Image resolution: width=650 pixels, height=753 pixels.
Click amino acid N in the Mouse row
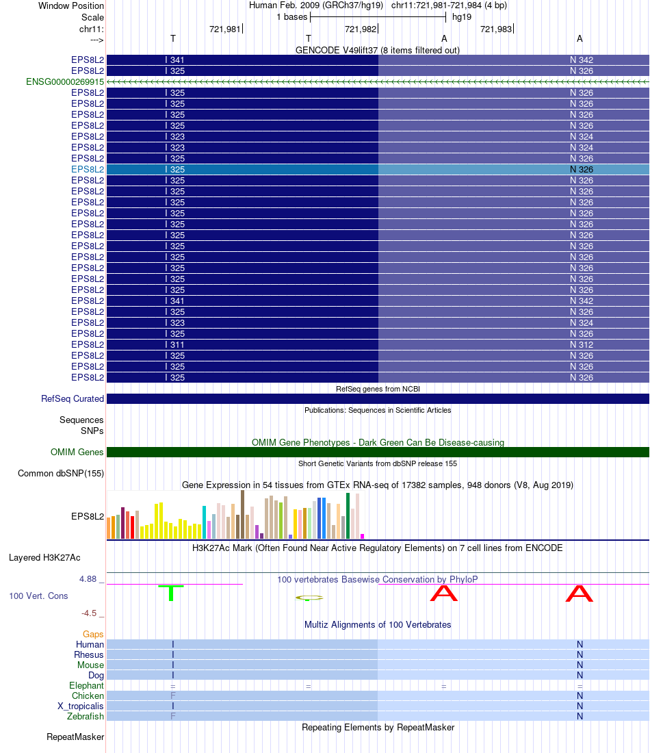click(x=580, y=665)
